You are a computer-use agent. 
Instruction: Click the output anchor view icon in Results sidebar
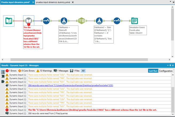(x=3, y=81)
